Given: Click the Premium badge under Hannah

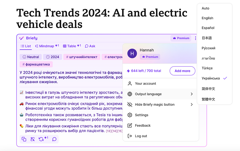Looking at the screenshot, I should (x=150, y=57).
